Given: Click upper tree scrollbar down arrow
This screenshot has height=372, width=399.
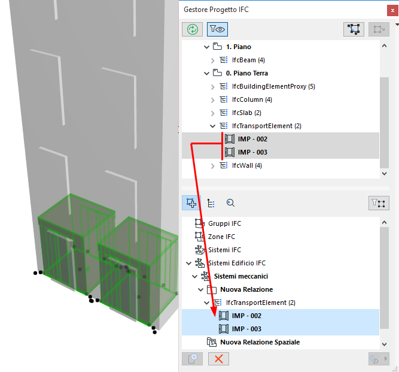Looking at the screenshot, I should click(384, 174).
